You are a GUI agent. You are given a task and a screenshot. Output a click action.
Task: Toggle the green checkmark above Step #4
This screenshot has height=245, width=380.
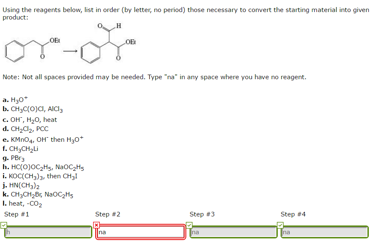pyautogui.click(x=280, y=224)
